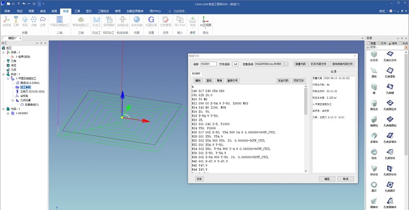This screenshot has width=409, height=210.
Task: Choose the 球体 sphere shape in library
Action: [x=374, y=153]
